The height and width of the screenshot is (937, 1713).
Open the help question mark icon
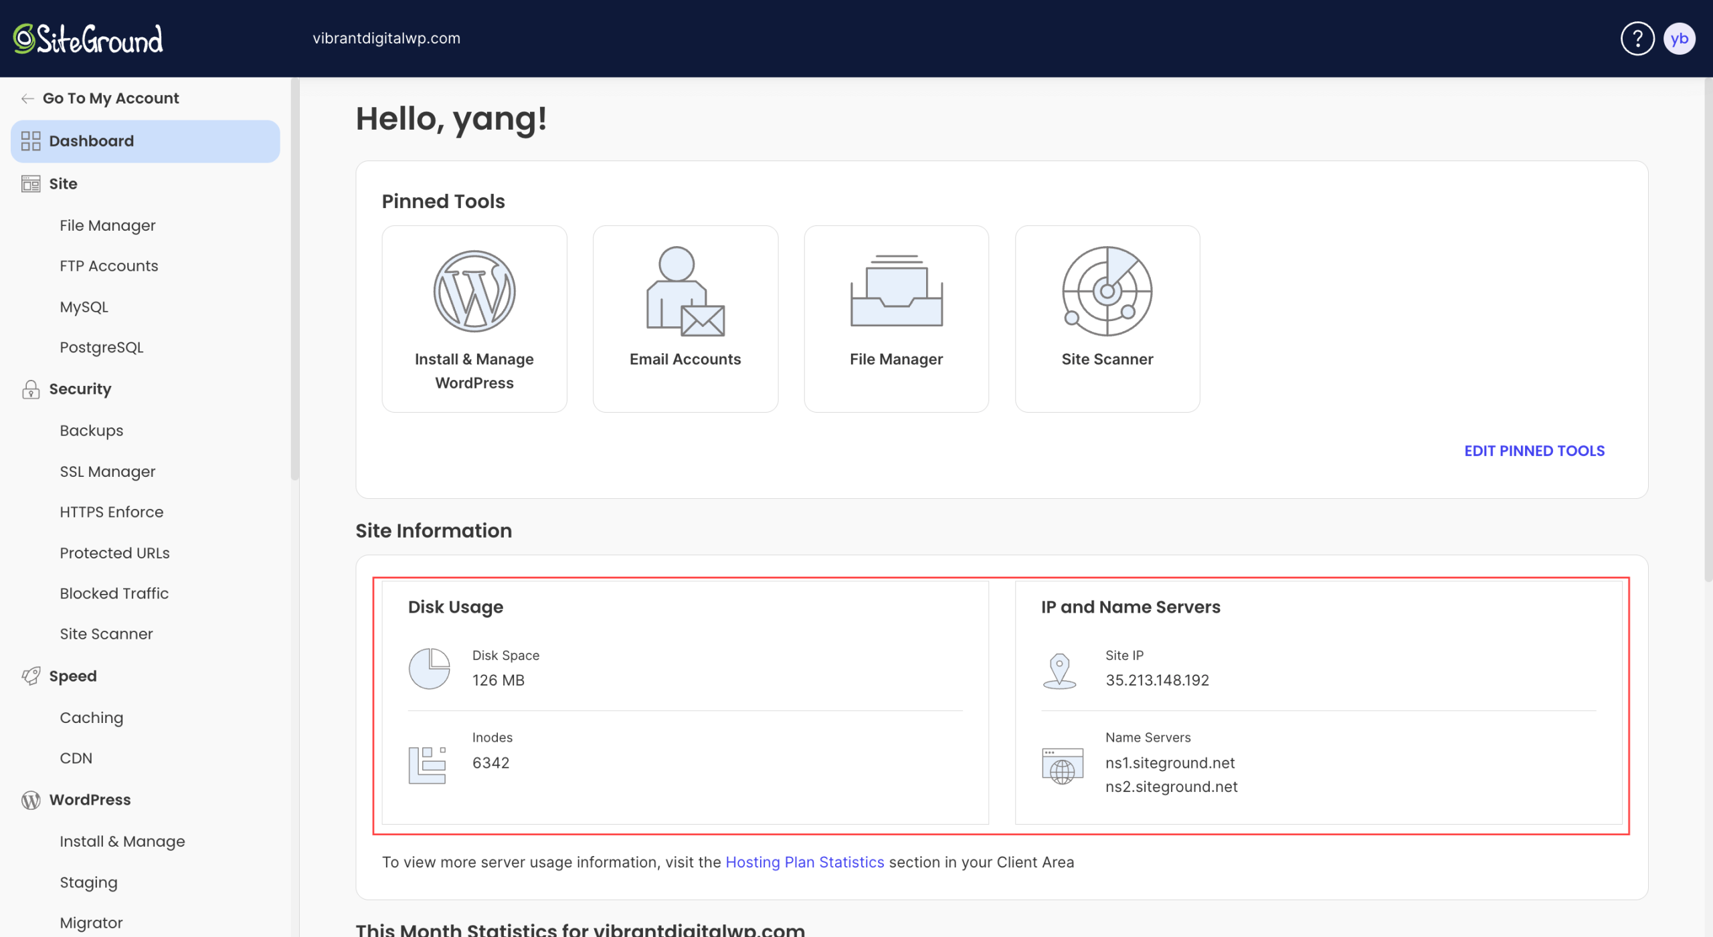pos(1637,39)
